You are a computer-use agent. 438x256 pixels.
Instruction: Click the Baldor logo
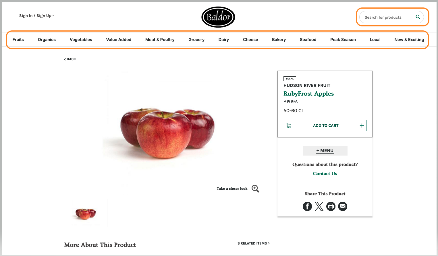(x=218, y=17)
